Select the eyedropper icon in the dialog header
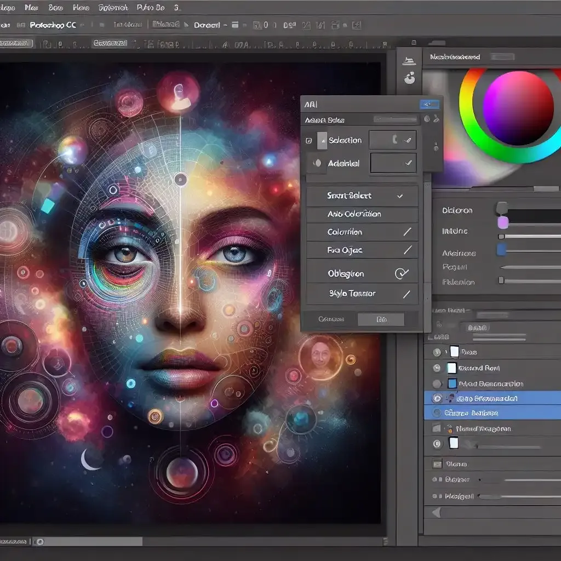Viewport: 561px width, 561px height. click(437, 118)
